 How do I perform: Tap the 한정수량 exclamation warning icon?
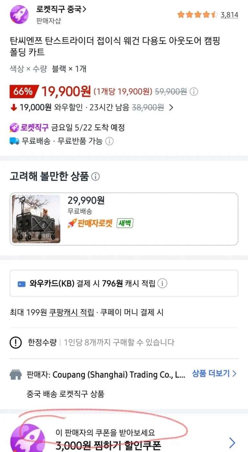[x=16, y=343]
